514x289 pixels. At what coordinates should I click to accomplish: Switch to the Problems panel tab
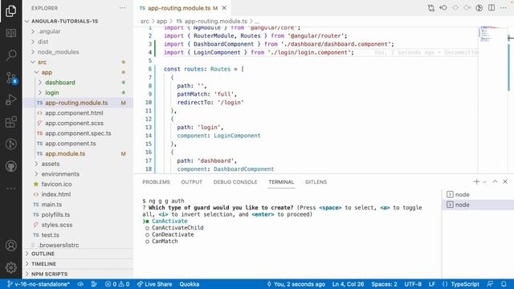coord(156,182)
